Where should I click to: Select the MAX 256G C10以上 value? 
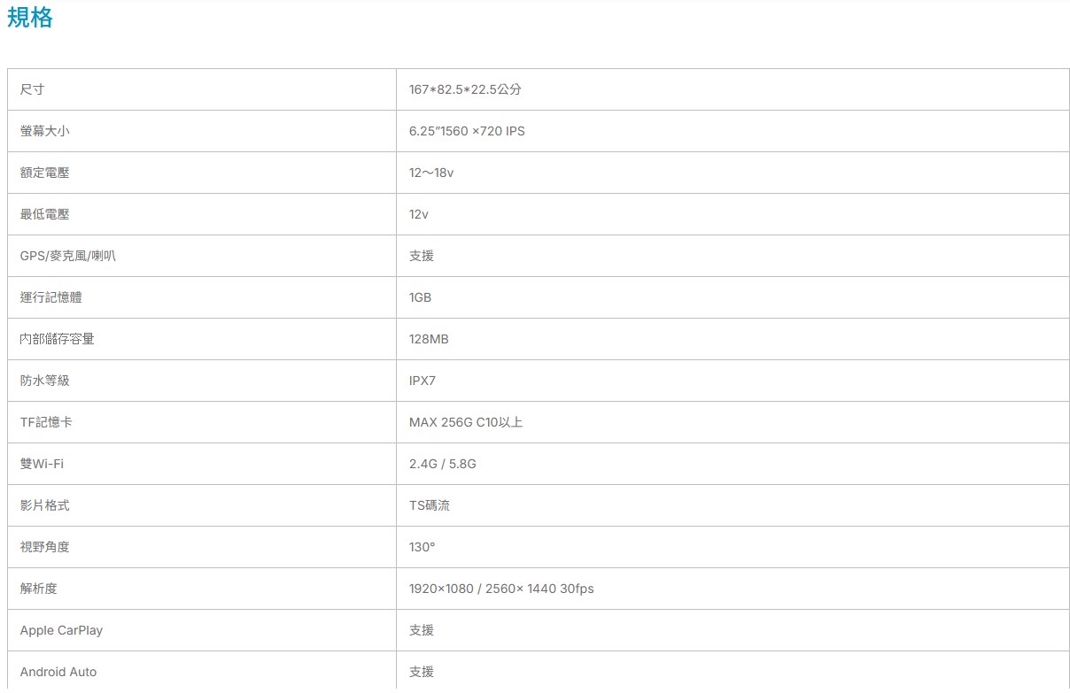click(x=466, y=422)
